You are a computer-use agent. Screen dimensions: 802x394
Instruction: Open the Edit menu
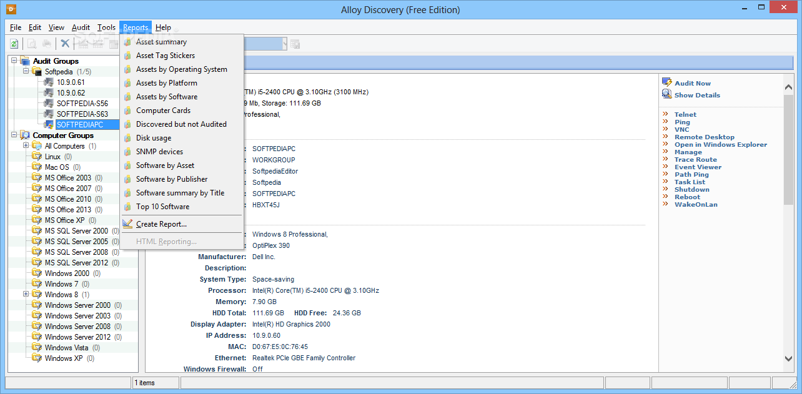click(x=35, y=27)
